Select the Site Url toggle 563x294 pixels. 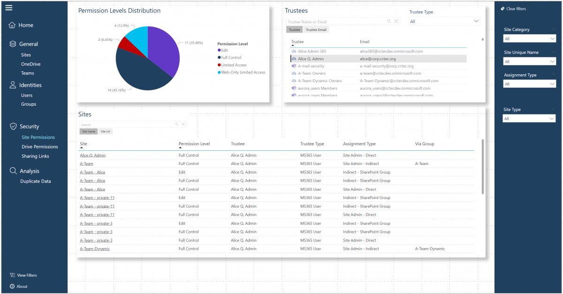105,131
